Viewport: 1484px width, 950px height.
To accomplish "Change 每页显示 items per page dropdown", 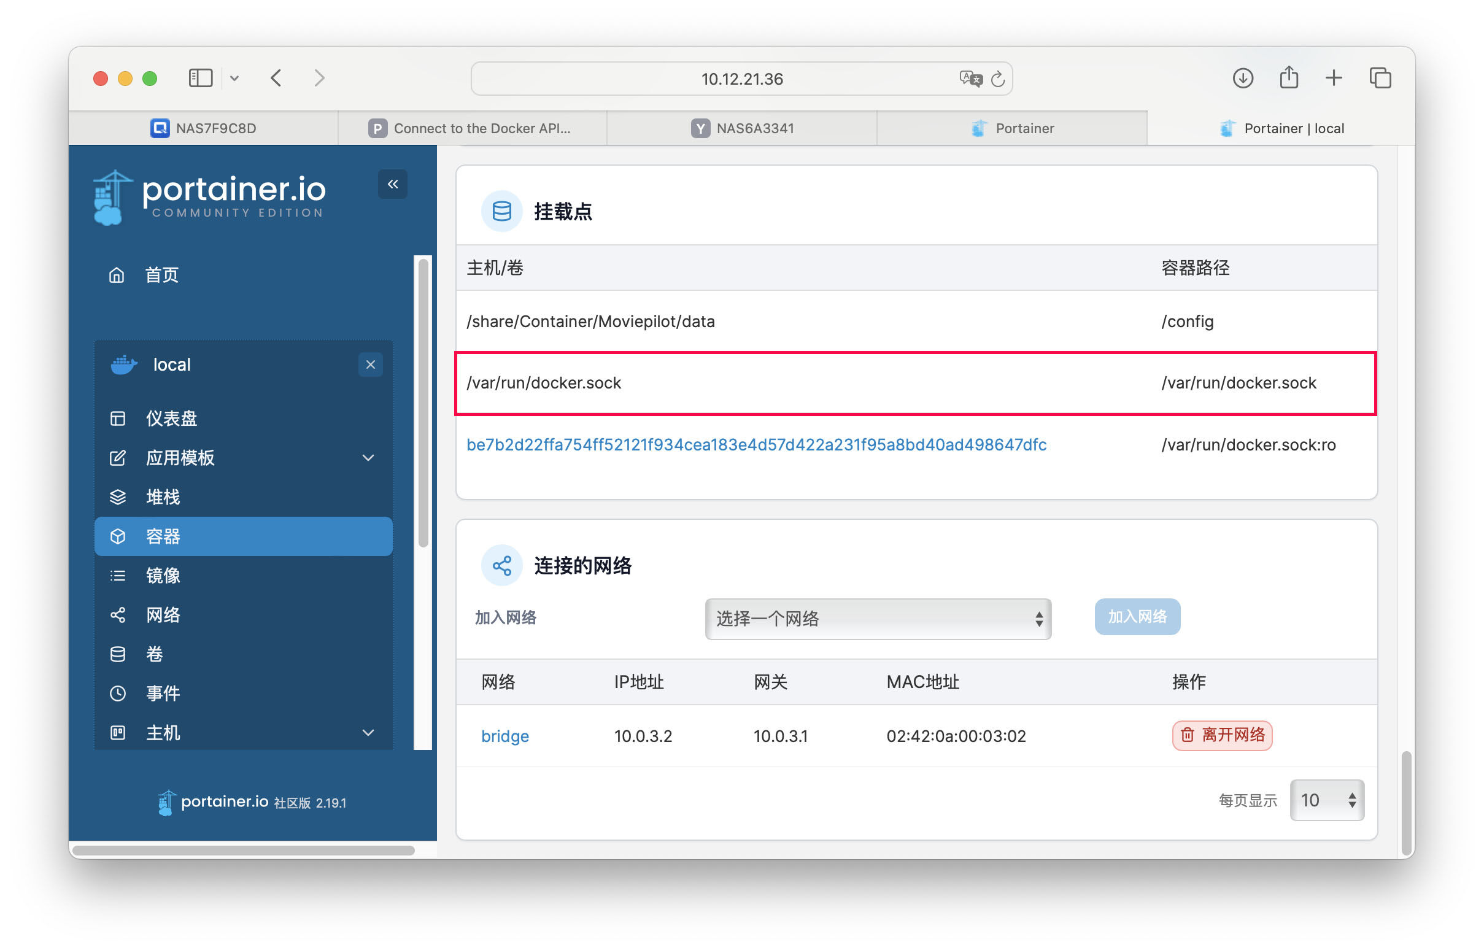I will point(1327,800).
